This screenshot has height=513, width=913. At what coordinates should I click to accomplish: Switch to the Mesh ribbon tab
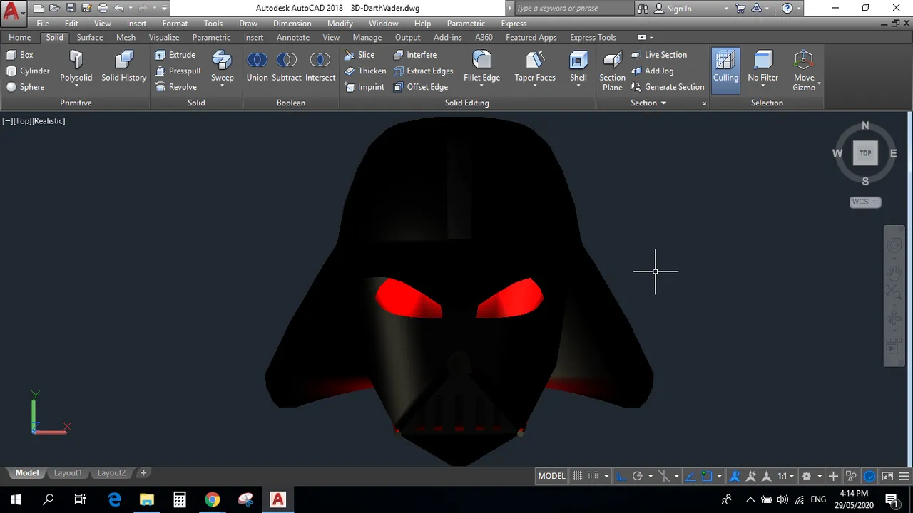tap(126, 38)
